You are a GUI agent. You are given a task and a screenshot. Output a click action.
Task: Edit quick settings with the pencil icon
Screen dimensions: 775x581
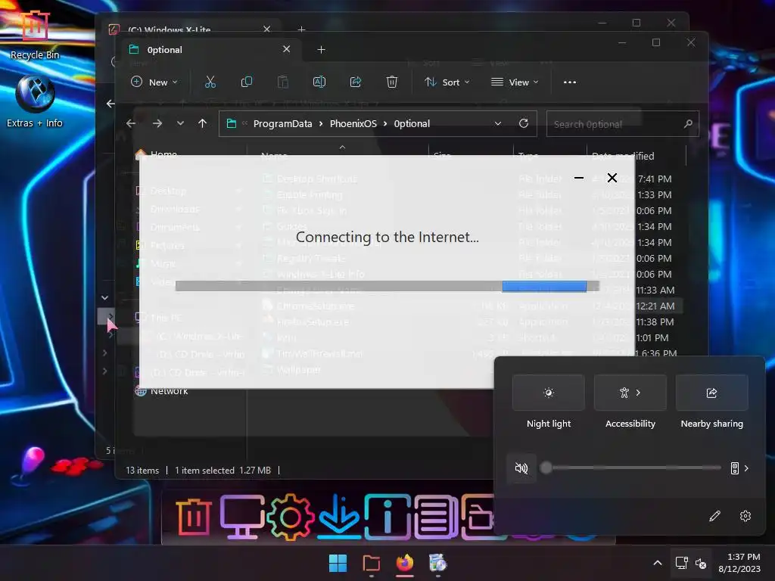pyautogui.click(x=714, y=516)
